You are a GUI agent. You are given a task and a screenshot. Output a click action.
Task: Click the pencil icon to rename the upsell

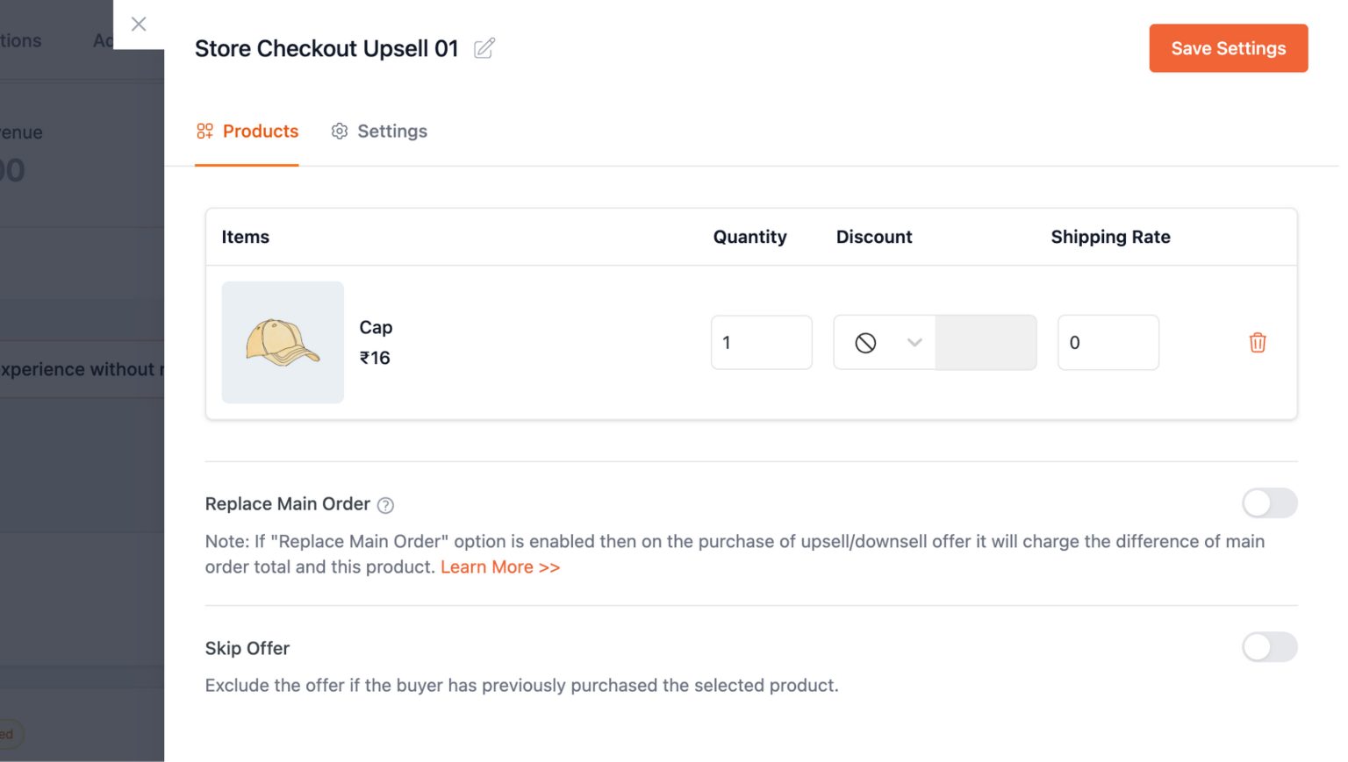pos(484,50)
